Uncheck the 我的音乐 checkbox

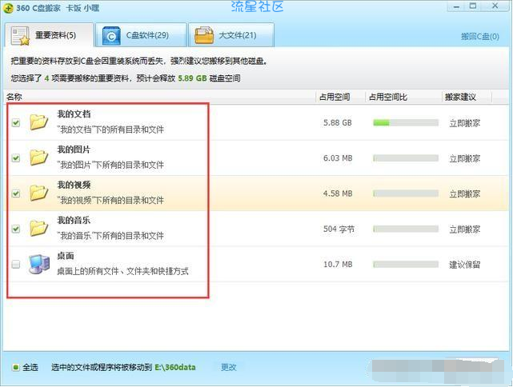[16, 229]
